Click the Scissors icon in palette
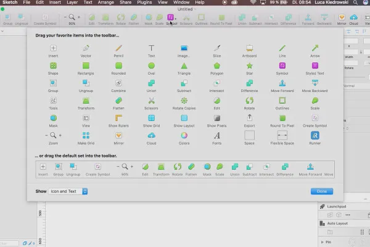This screenshot has width=370, height=247. click(151, 101)
